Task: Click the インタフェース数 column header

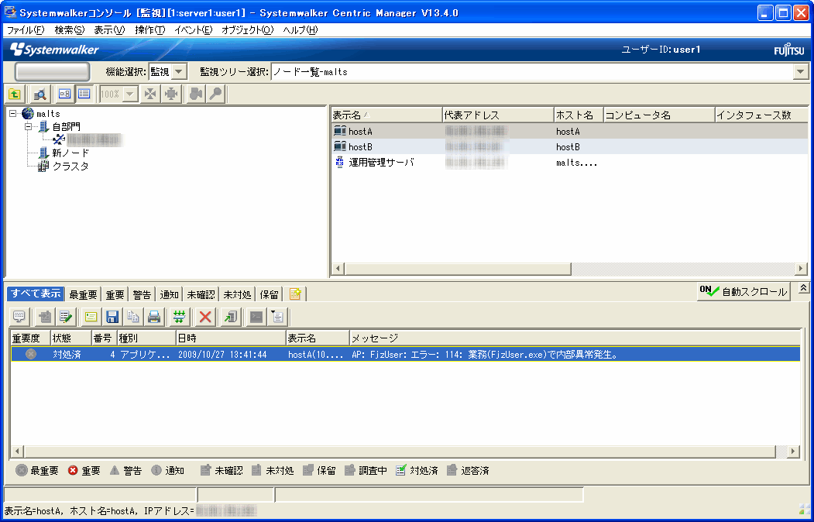Action: (761, 115)
